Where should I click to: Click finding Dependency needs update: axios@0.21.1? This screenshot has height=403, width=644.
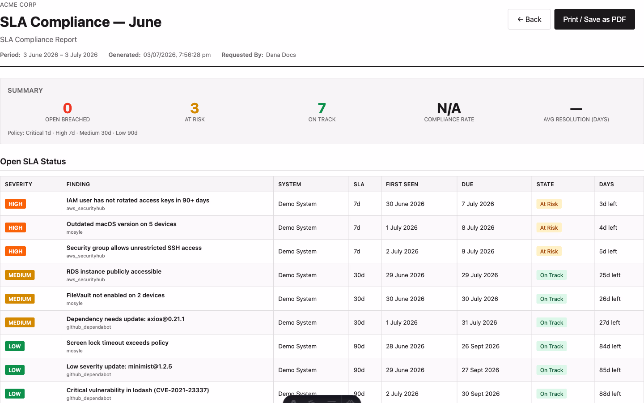pyautogui.click(x=126, y=319)
